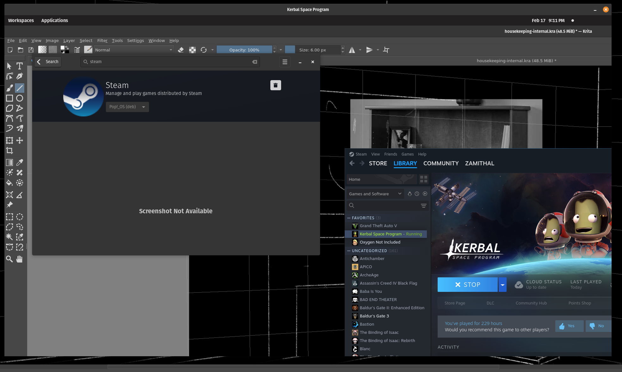Viewport: 622px width, 372px height.
Task: Select the Reference Images pin tool
Action: coord(9,205)
